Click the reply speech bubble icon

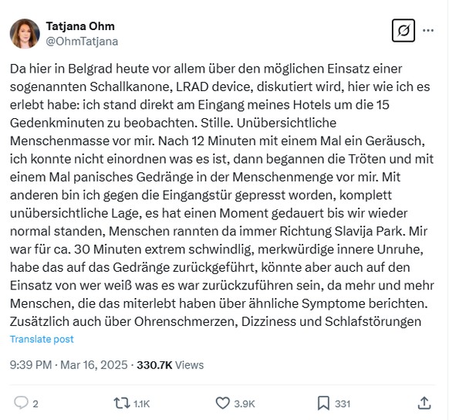coord(21,403)
